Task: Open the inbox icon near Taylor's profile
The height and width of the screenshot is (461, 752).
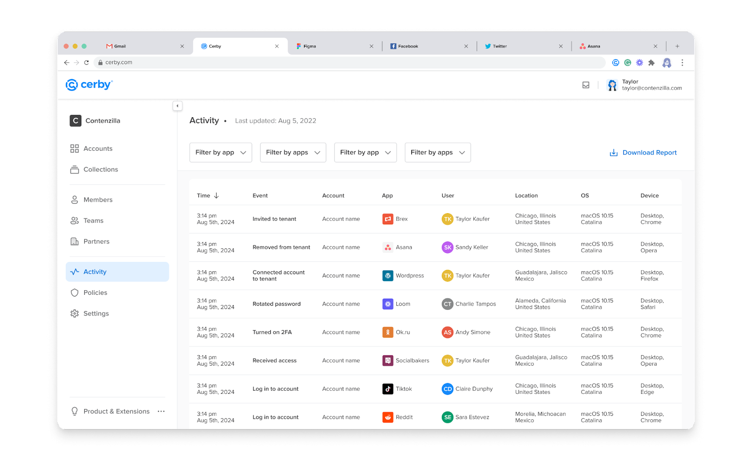Action: point(586,85)
